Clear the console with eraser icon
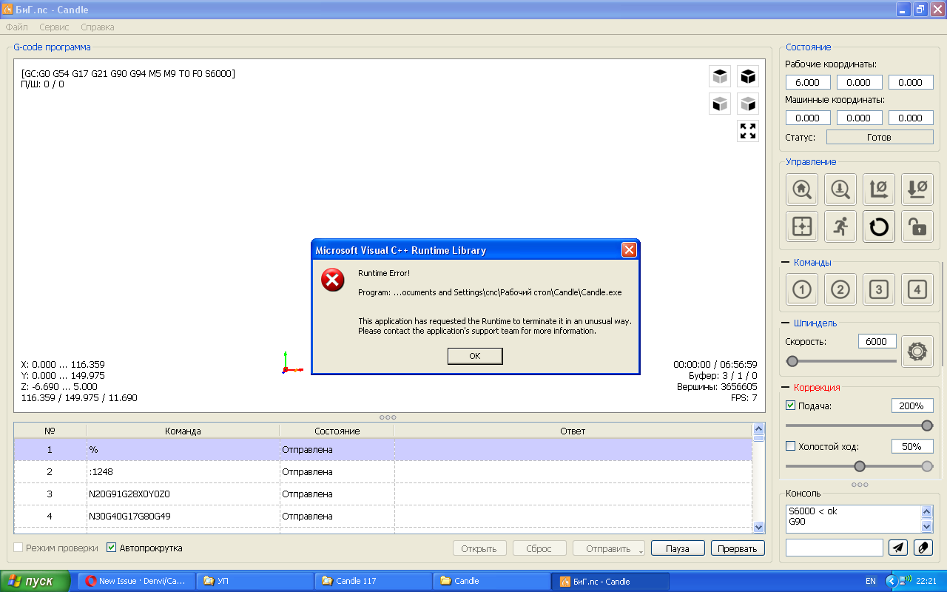 coord(923,548)
